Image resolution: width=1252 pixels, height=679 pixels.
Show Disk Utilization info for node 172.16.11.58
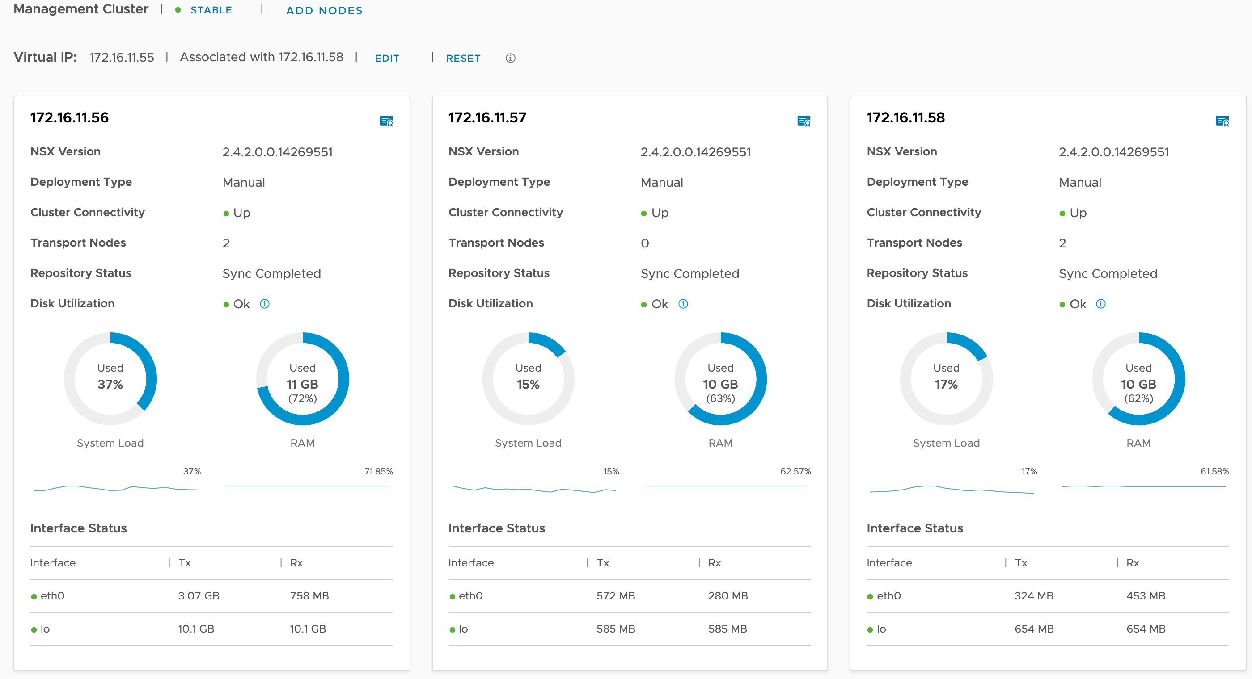coord(1101,304)
